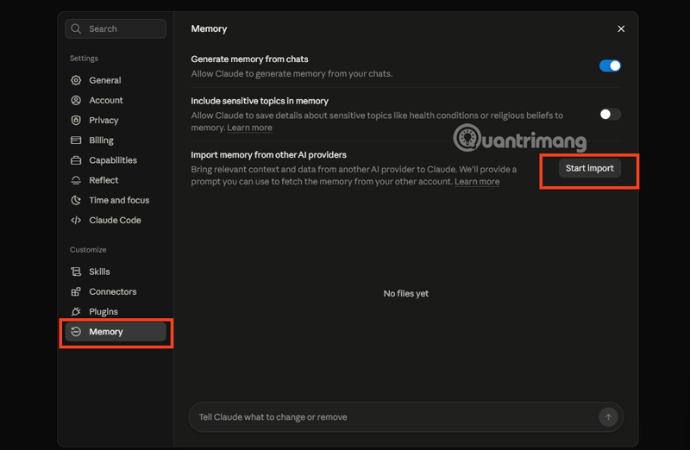
Task: Click the Connectors blocks icon
Action: coord(76,291)
